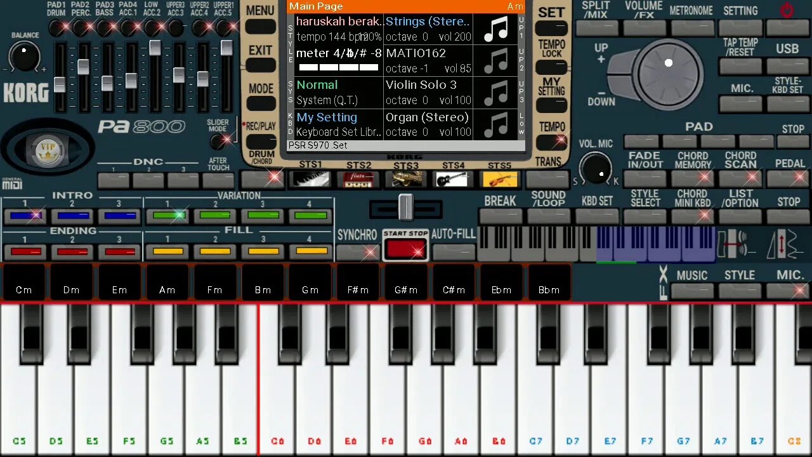Screen dimensions: 812x457
Task: Tap the BREAK button
Action: (x=501, y=216)
